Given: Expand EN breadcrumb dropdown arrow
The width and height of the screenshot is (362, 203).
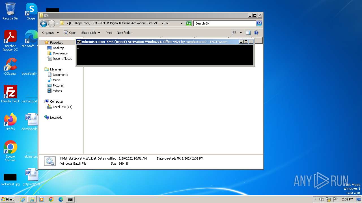Looking at the screenshot, I should click(x=162, y=23).
